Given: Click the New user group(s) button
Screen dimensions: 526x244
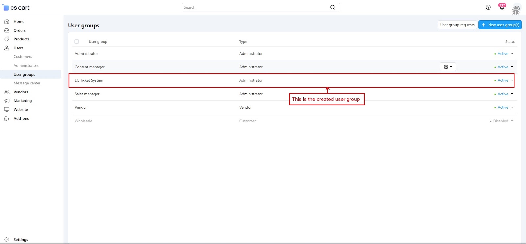Looking at the screenshot, I should (x=500, y=25).
